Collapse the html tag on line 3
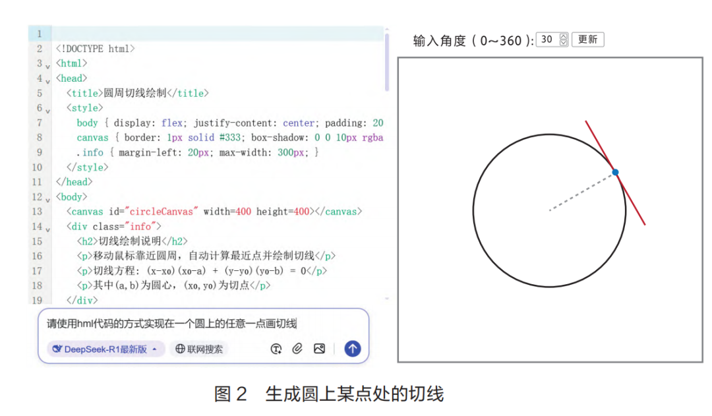 point(47,67)
